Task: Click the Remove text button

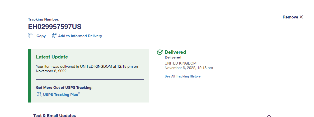Action: click(x=290, y=17)
